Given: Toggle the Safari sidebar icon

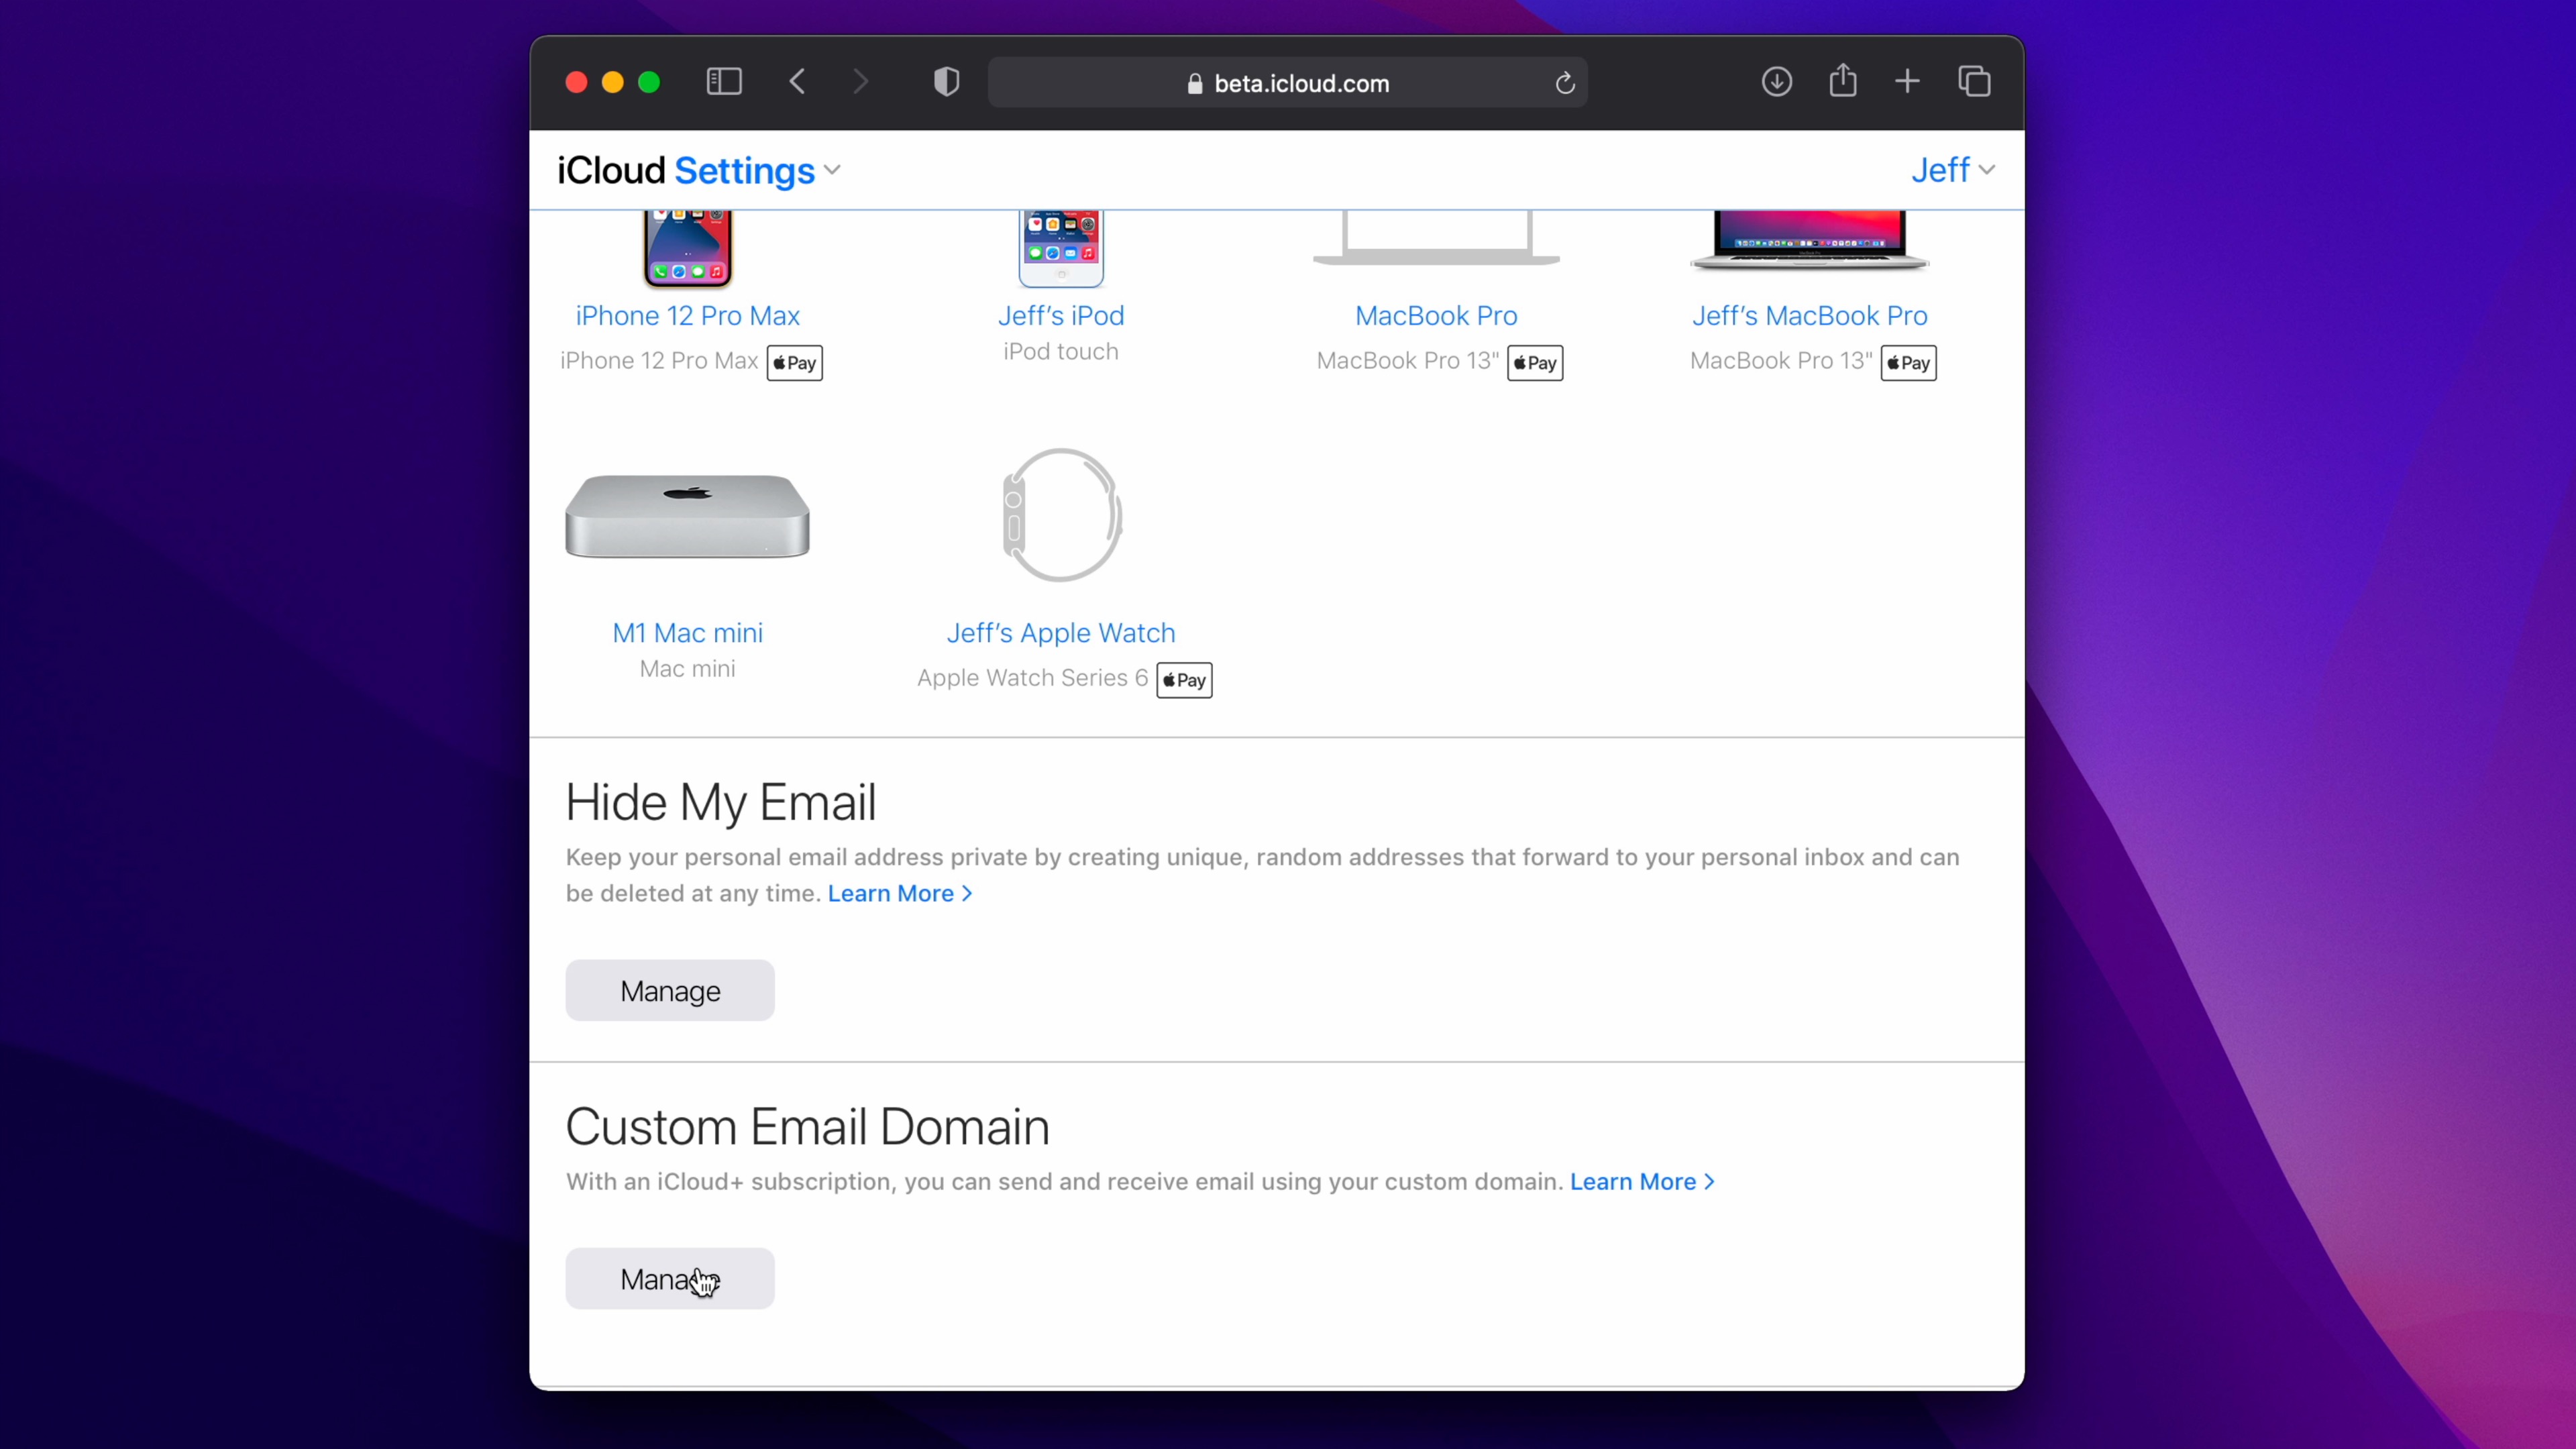Looking at the screenshot, I should tap(724, 82).
